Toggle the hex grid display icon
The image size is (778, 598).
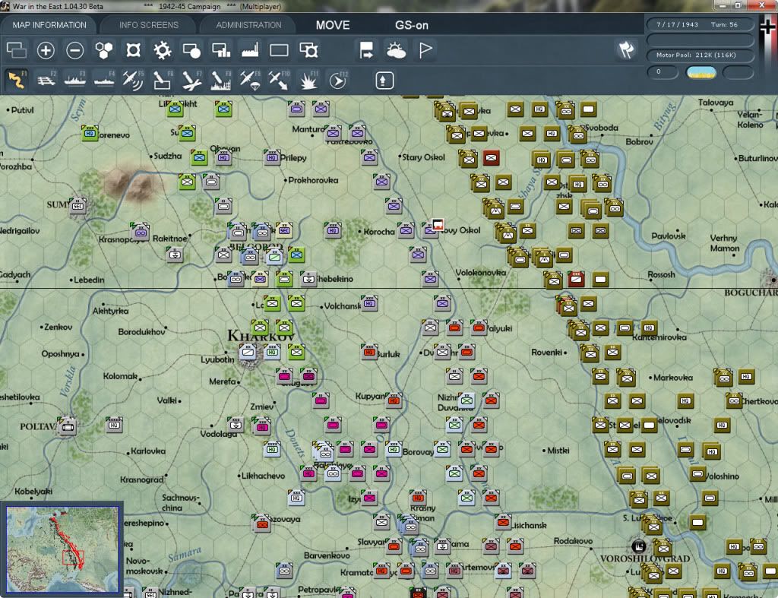pos(103,50)
